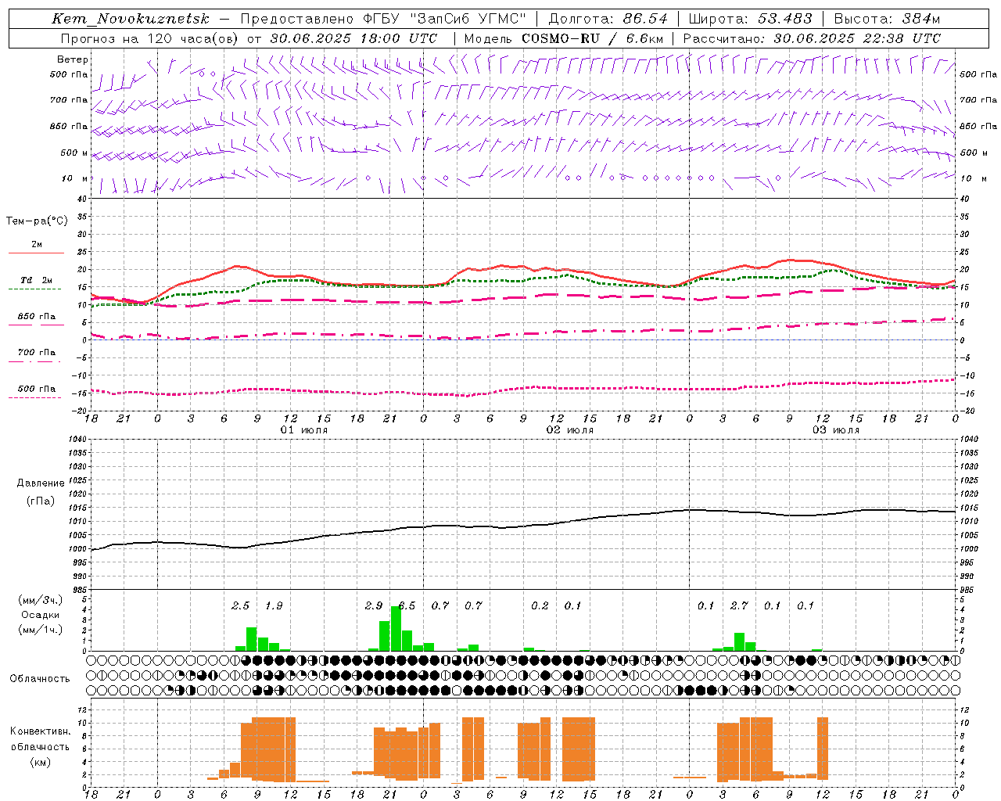Image resolution: width=1001 pixels, height=801 pixels.
Task: Click the 2.7 precipitation total value
Action: pyautogui.click(x=739, y=605)
